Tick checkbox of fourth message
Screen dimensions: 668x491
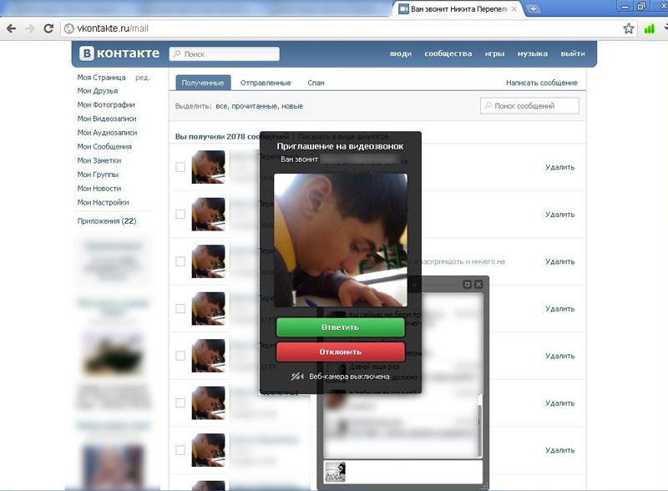click(x=180, y=309)
